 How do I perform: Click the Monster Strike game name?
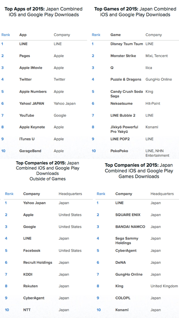[123, 56]
